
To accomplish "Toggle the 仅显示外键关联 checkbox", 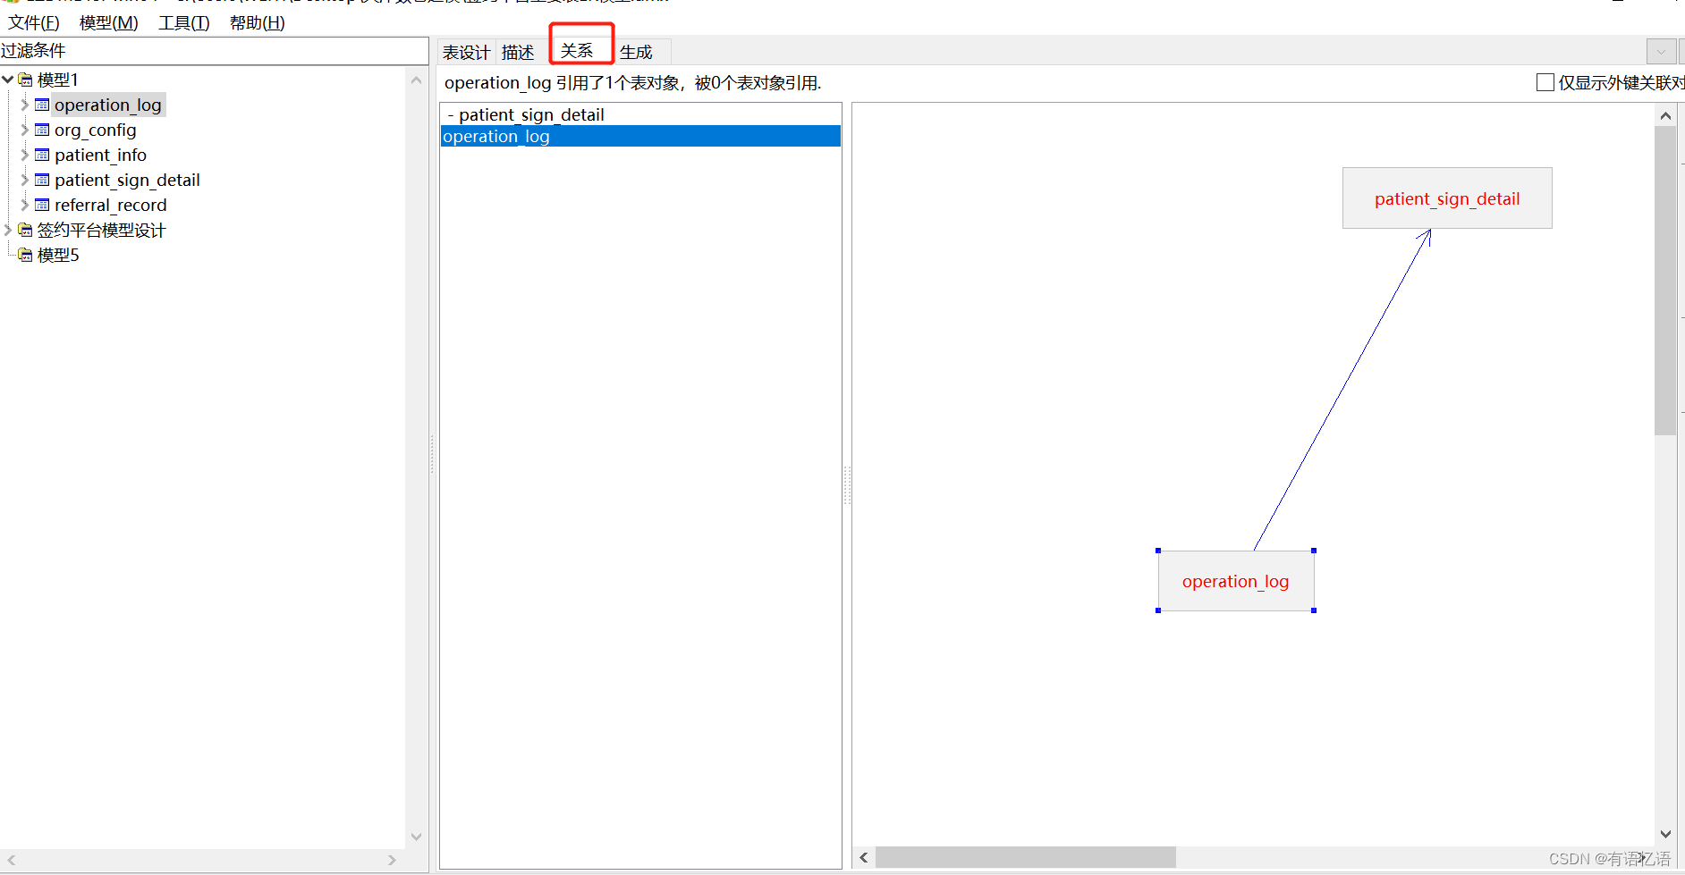I will point(1545,82).
